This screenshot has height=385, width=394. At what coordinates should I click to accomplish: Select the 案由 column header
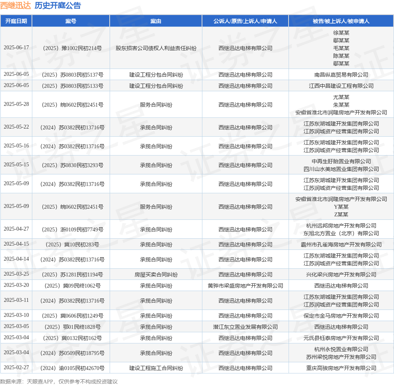(x=156, y=21)
